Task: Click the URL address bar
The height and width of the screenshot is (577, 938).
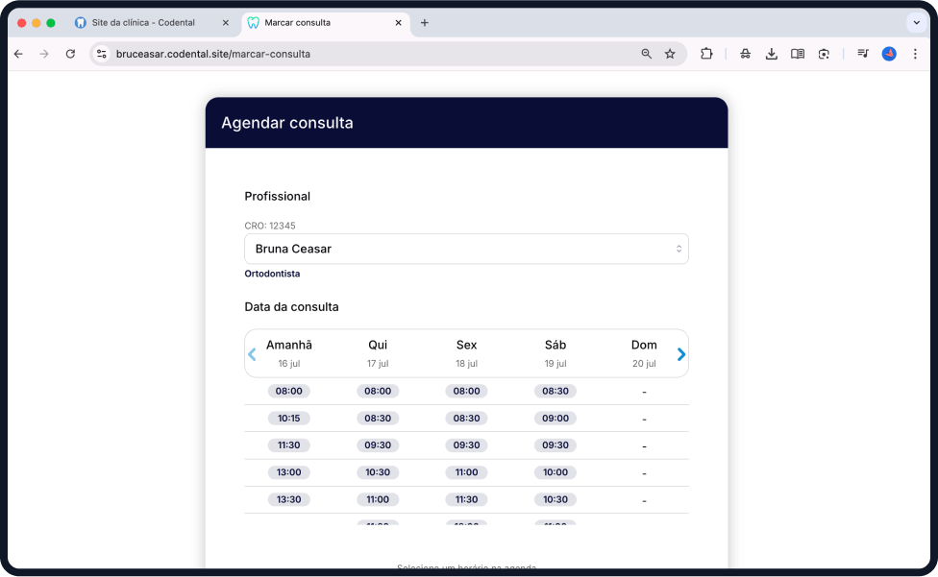Action: 365,54
